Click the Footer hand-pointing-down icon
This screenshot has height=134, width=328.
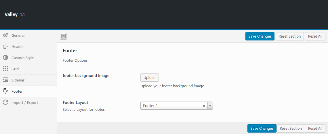[5, 91]
